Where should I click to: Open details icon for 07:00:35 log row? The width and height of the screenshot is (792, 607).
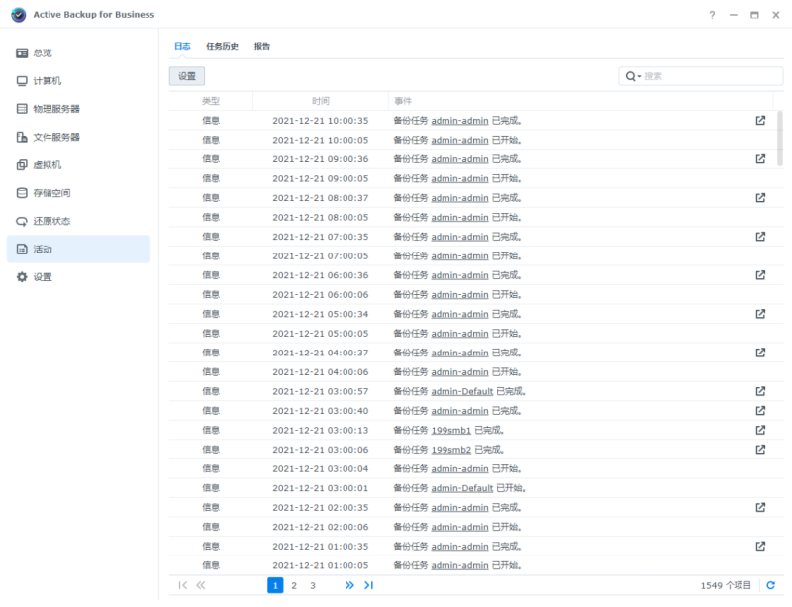[760, 237]
